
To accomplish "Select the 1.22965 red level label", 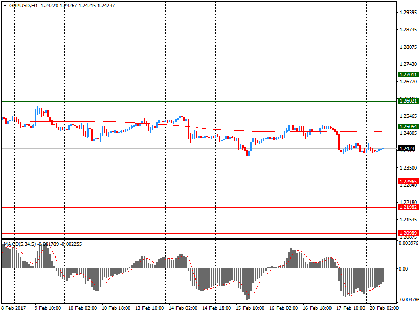I will pyautogui.click(x=408, y=182).
